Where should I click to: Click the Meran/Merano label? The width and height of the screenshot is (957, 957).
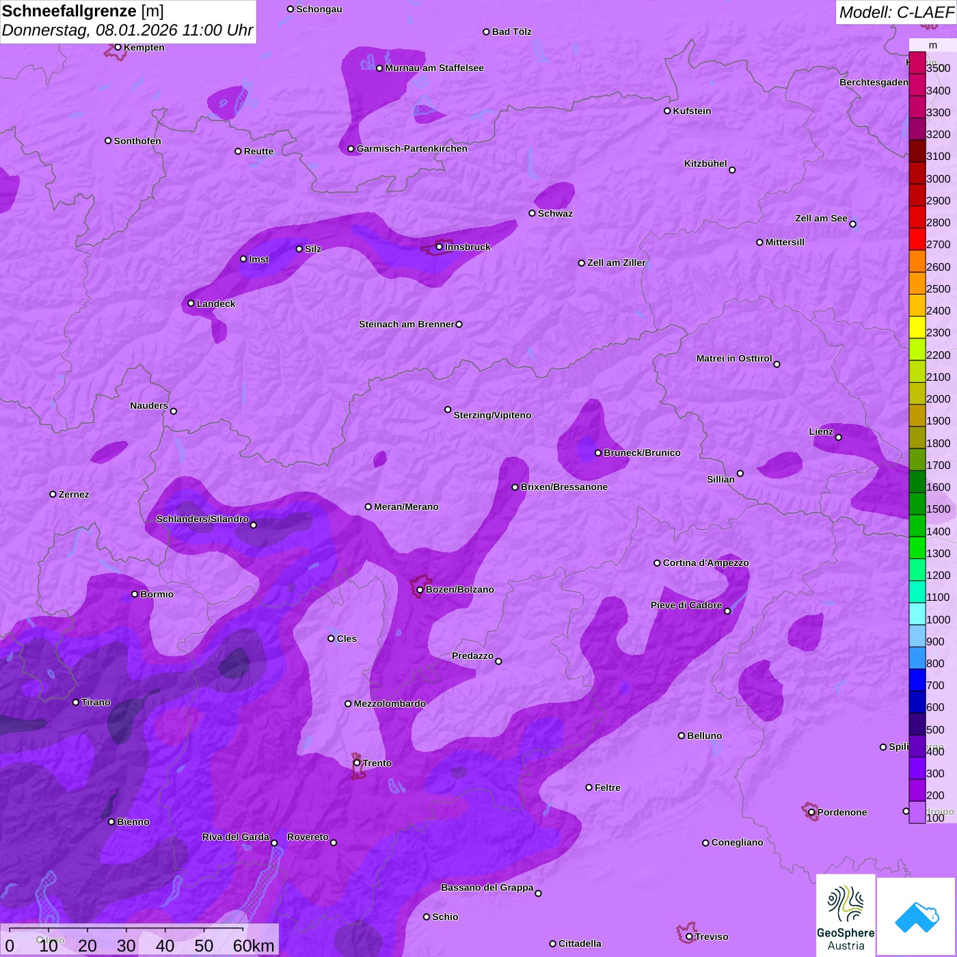[x=406, y=507]
